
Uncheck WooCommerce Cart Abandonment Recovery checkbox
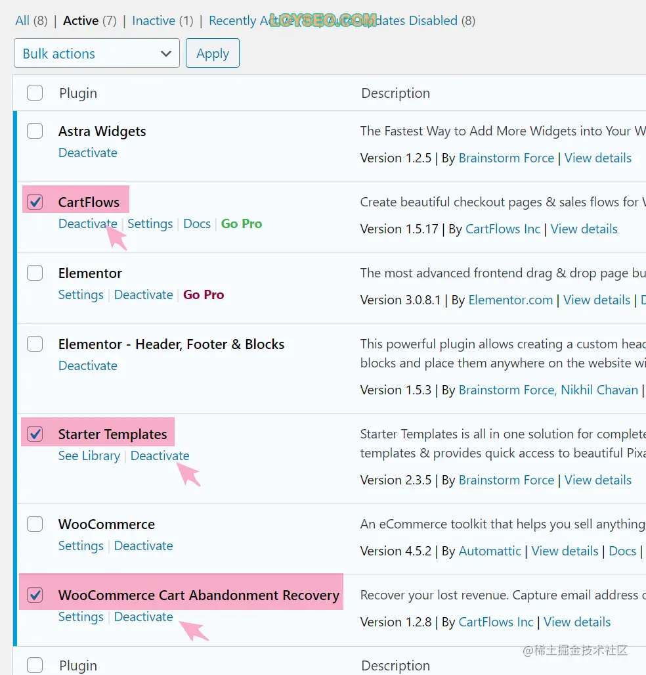click(35, 595)
